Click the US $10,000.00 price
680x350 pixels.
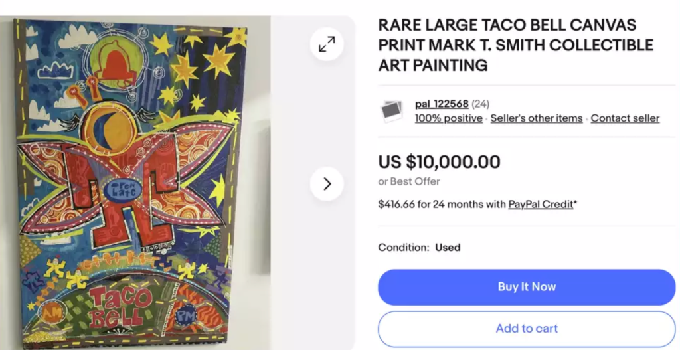tap(439, 161)
